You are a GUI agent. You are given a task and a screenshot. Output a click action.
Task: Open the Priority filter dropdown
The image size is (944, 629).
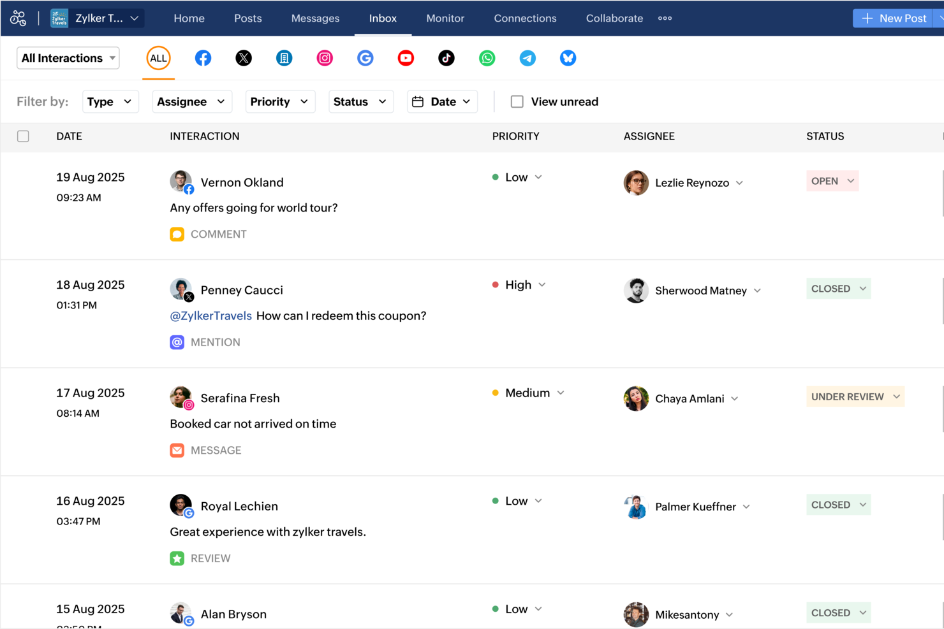(280, 101)
